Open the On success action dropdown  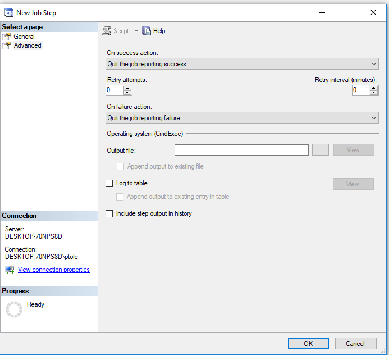[242, 64]
